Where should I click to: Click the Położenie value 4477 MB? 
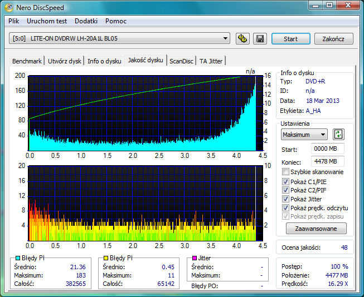click(337, 275)
